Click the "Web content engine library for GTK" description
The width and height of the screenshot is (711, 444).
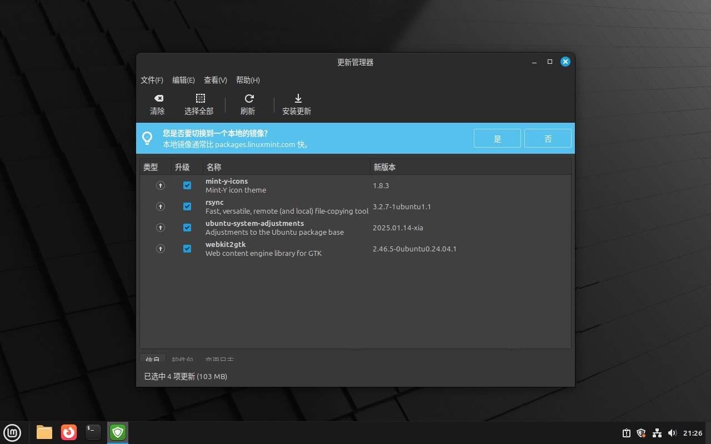click(263, 254)
